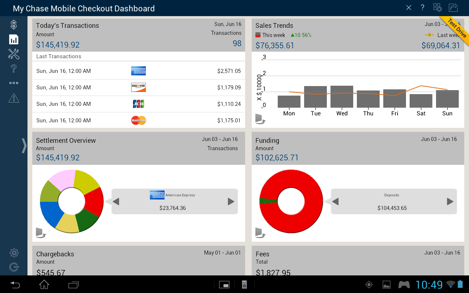Show next funding category after Deposits
This screenshot has width=469, height=293.
tap(450, 201)
